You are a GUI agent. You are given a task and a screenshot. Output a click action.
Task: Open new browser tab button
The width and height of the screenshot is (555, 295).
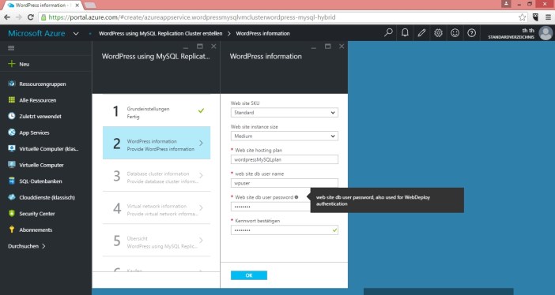[90, 6]
